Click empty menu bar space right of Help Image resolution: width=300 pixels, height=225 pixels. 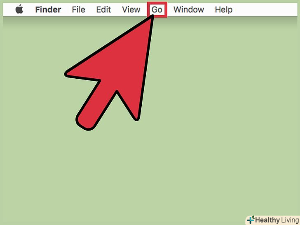point(266,9)
